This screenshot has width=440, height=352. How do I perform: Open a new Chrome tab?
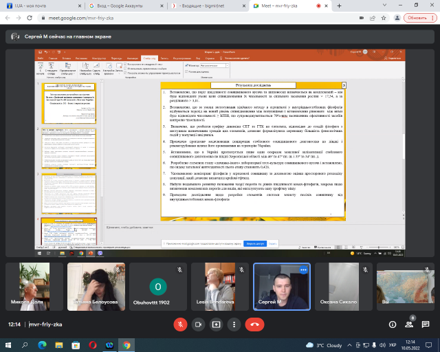point(339,5)
